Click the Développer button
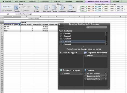This screenshot has width=127, height=93. coord(27,7)
